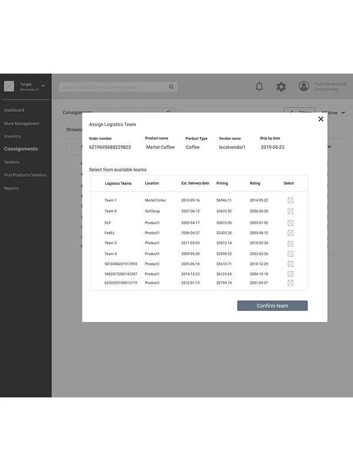
Task: Select checkbox for Team 3
Action: (x=290, y=244)
